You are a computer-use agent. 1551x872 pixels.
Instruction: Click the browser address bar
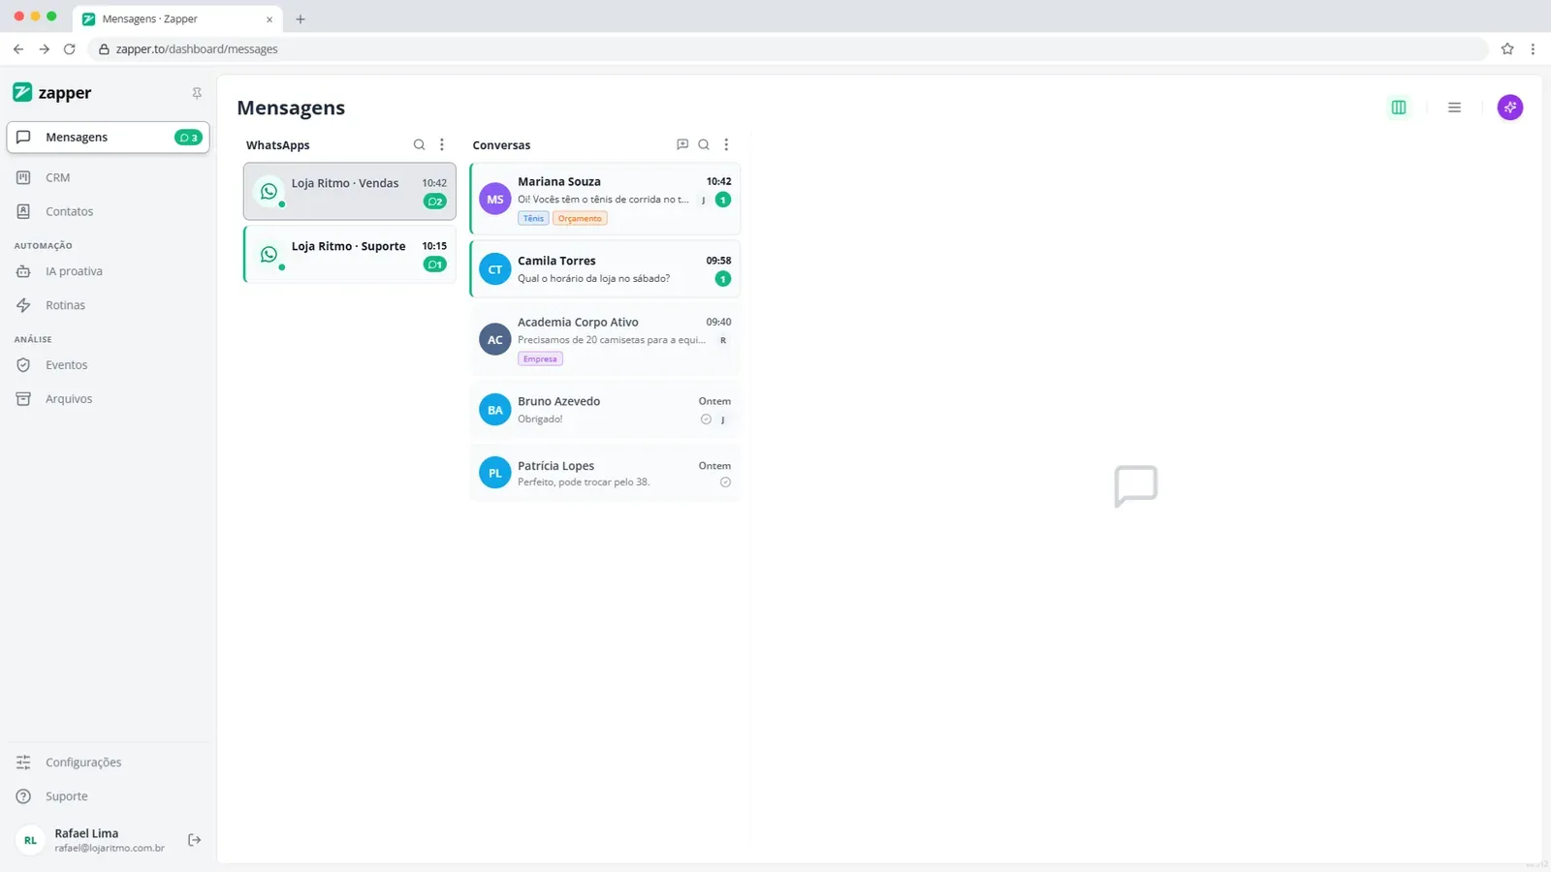tap(787, 48)
